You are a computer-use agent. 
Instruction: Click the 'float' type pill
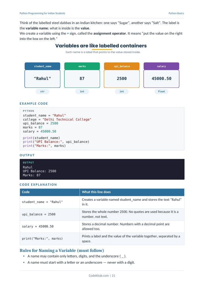pos(161,91)
